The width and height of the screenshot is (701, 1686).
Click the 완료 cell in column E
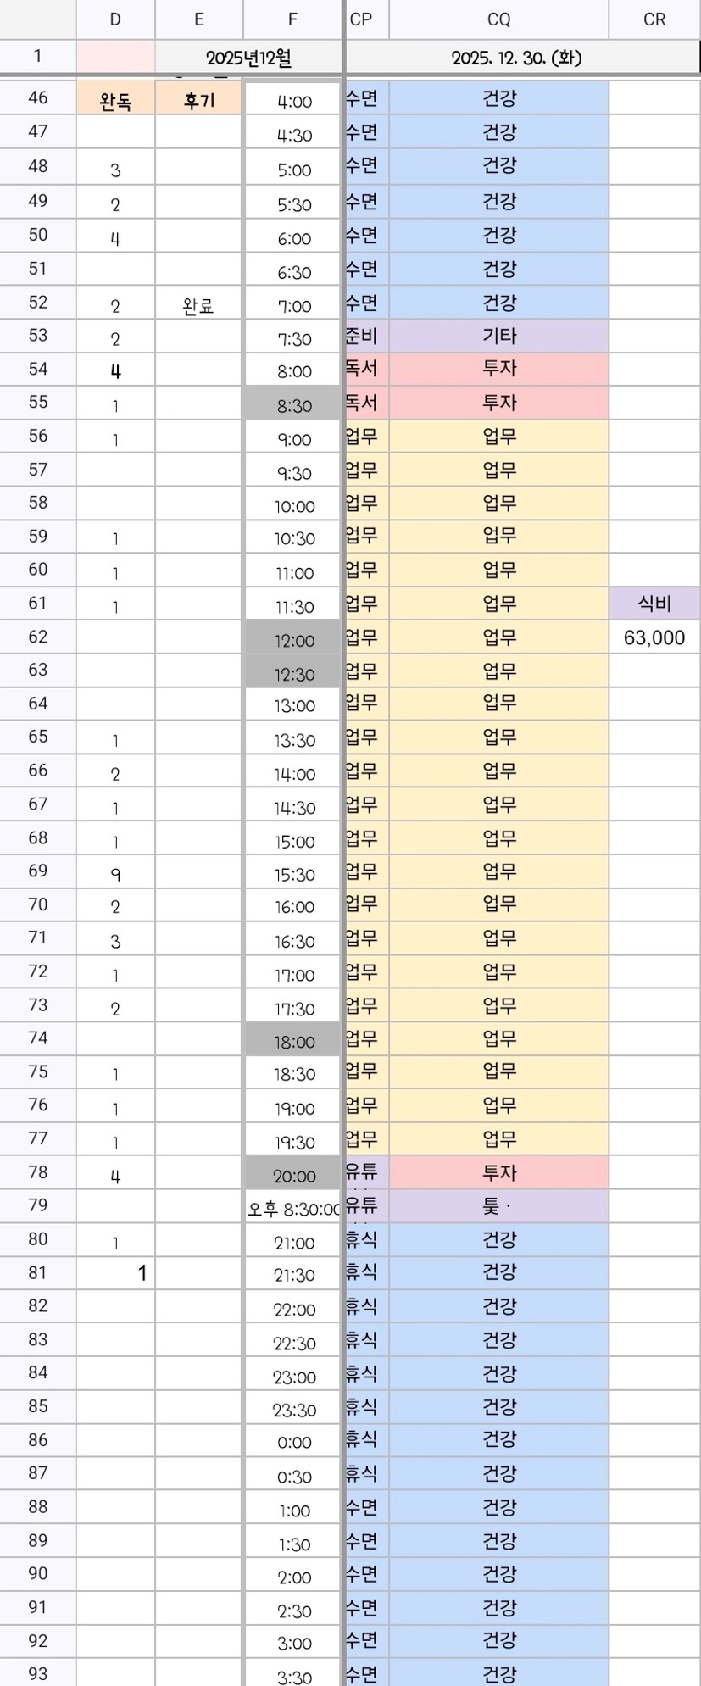pyautogui.click(x=198, y=306)
